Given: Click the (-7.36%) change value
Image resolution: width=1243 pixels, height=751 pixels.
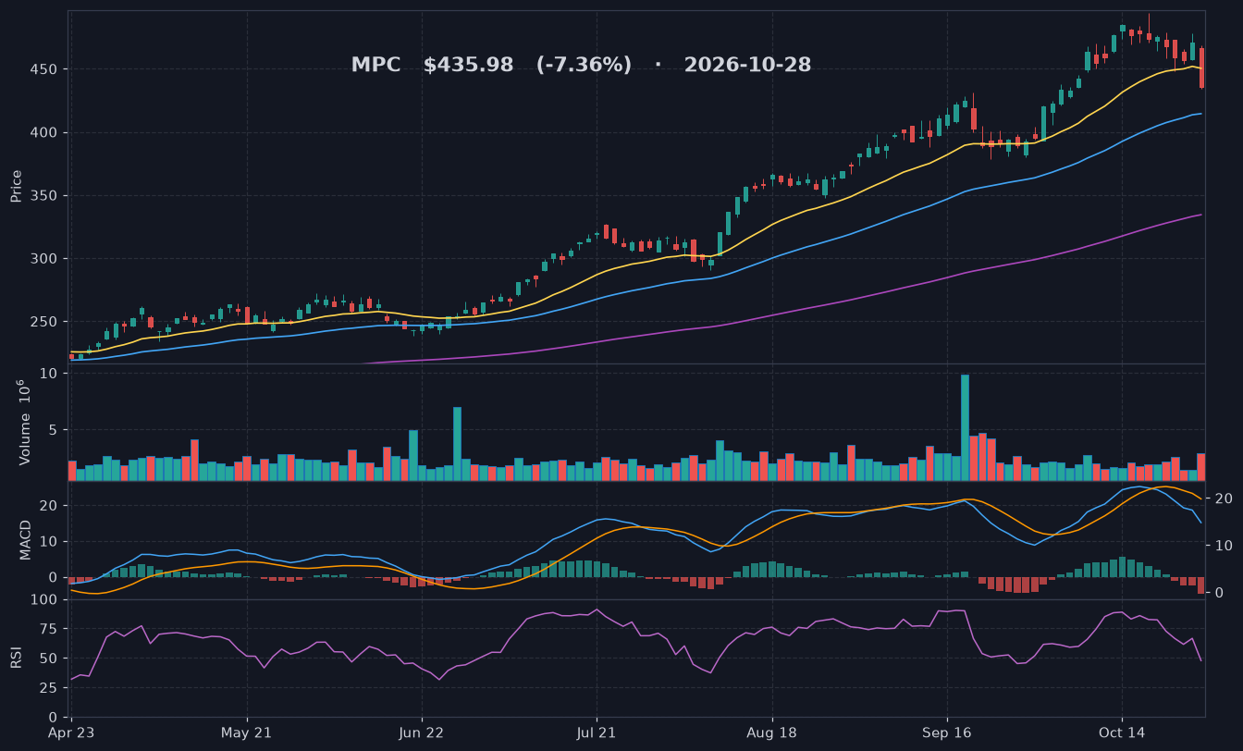Looking at the screenshot, I should pos(584,65).
